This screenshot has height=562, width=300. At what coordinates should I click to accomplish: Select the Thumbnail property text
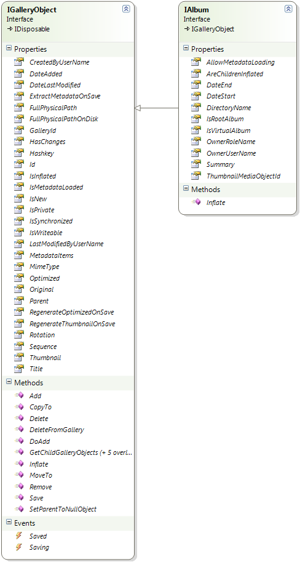pyautogui.click(x=45, y=358)
